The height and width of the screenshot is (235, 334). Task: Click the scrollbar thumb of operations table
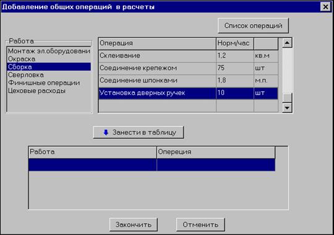click(x=287, y=98)
